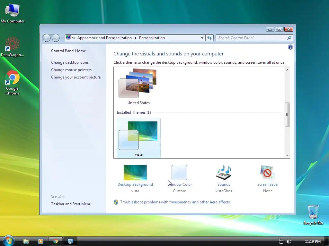This screenshot has height=246, width=329.
Task: Open the Screen Saver icon
Action: (268, 173)
